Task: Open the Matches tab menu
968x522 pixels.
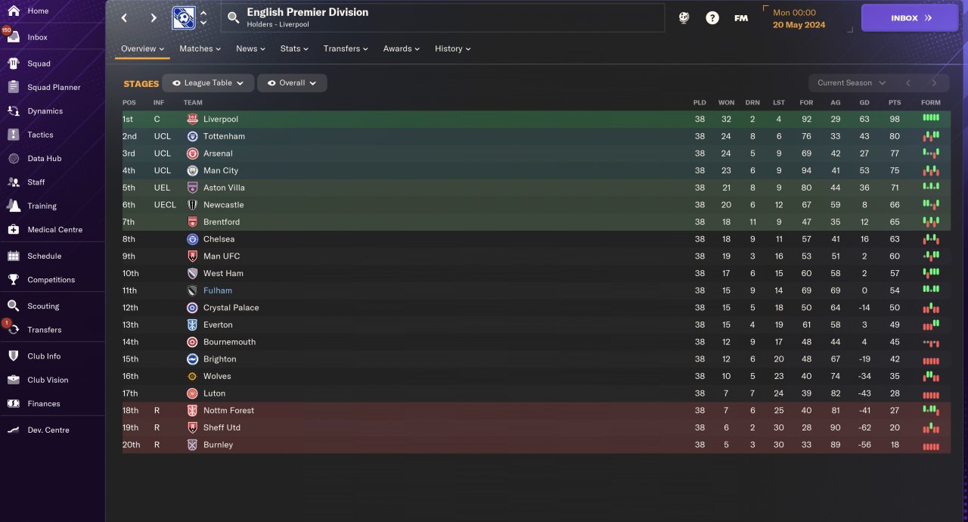Action: 200,48
